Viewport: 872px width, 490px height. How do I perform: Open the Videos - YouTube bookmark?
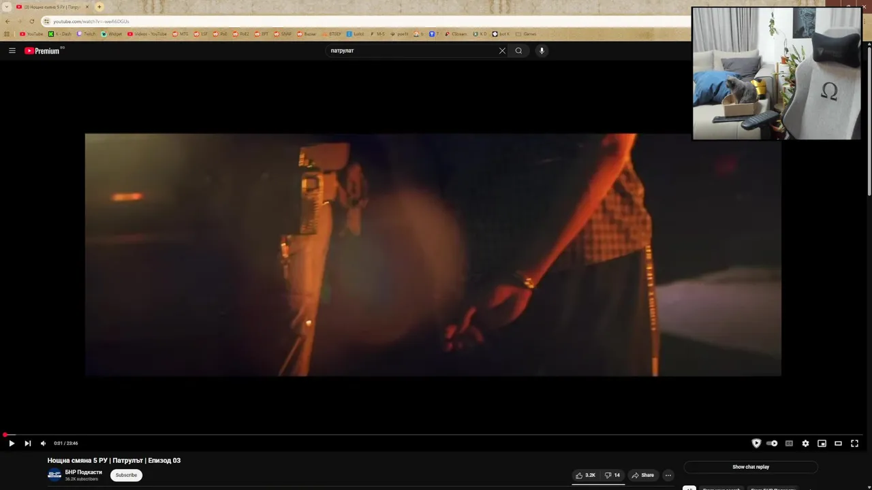pos(146,34)
